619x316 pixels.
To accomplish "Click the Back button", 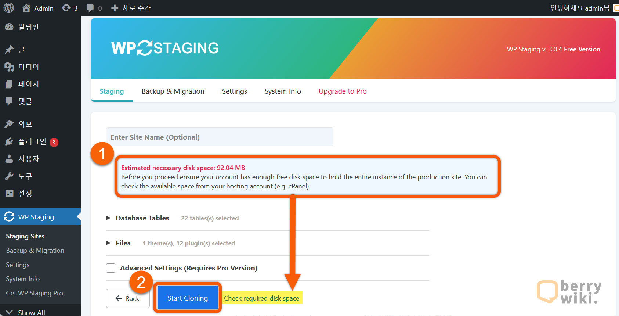I will (128, 298).
